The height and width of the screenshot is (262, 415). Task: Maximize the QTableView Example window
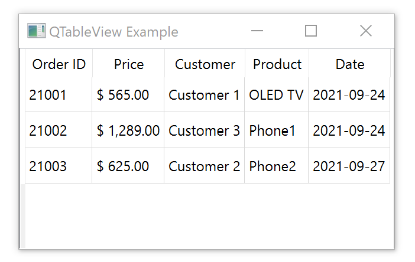tap(311, 31)
